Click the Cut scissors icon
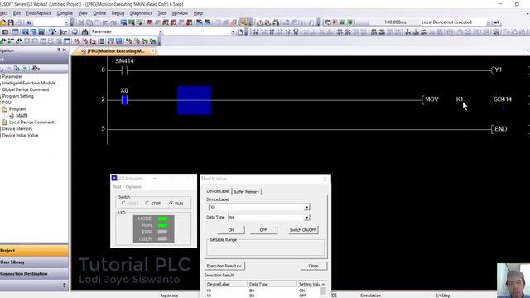This screenshot has width=530, height=298. click(81, 22)
